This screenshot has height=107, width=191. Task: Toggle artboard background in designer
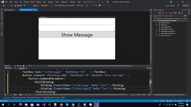pos(24,66)
